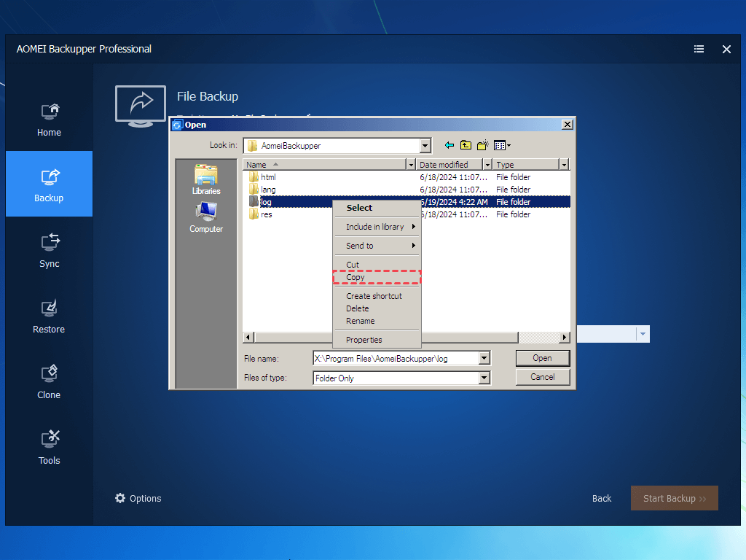
Task: Go up one folder level
Action: (x=466, y=145)
